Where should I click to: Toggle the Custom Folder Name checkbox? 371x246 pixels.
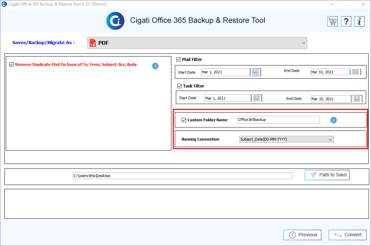184,120
